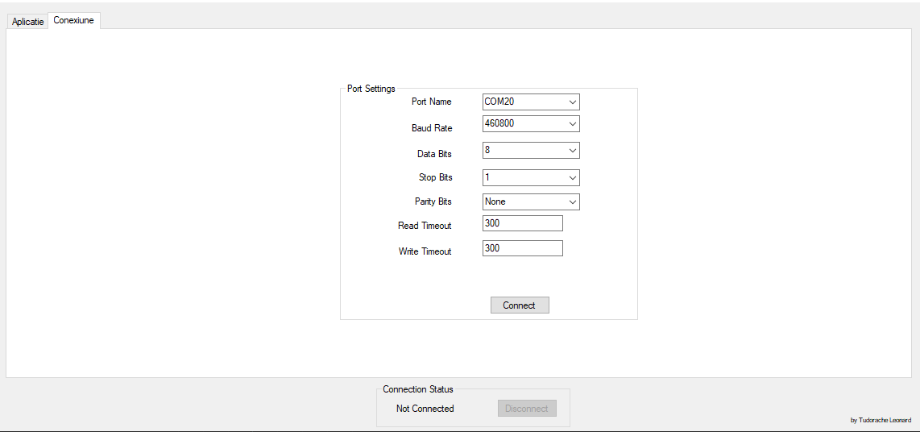The height and width of the screenshot is (432, 920).
Task: Click the greyed-out Disconnect button
Action: [527, 409]
